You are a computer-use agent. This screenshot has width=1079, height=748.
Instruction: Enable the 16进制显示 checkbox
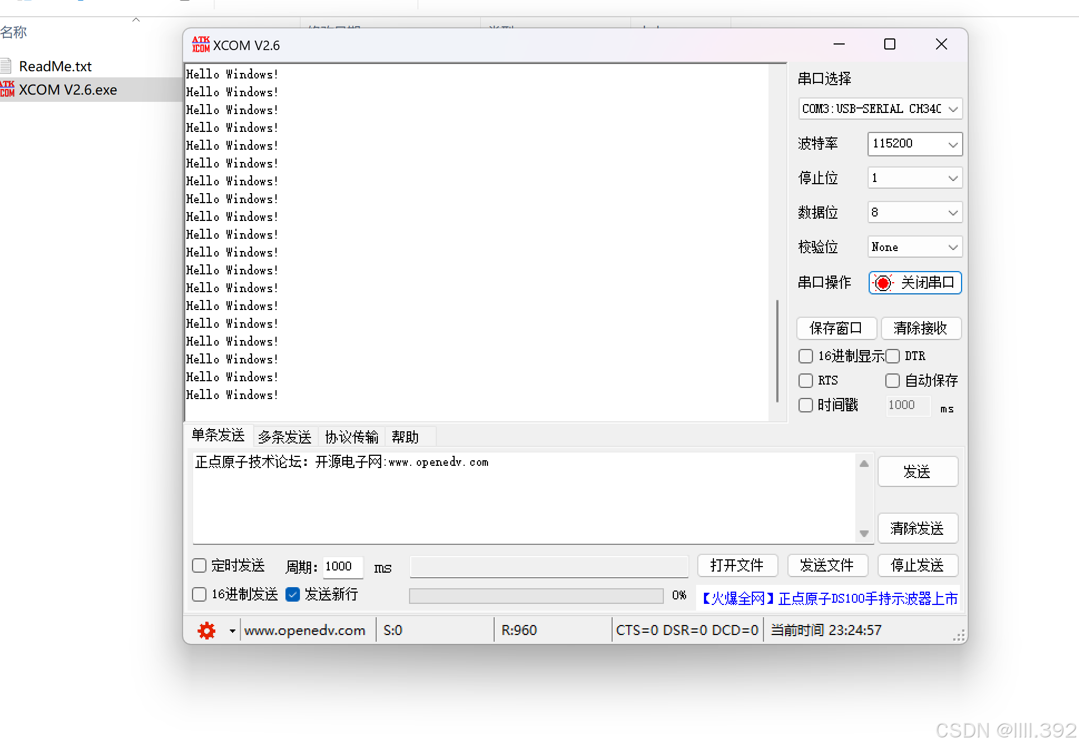(806, 356)
